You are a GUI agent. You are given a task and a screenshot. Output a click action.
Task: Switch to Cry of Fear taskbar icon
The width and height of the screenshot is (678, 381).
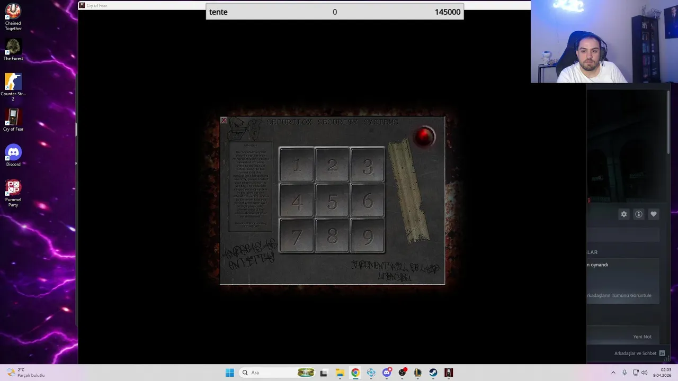449,373
